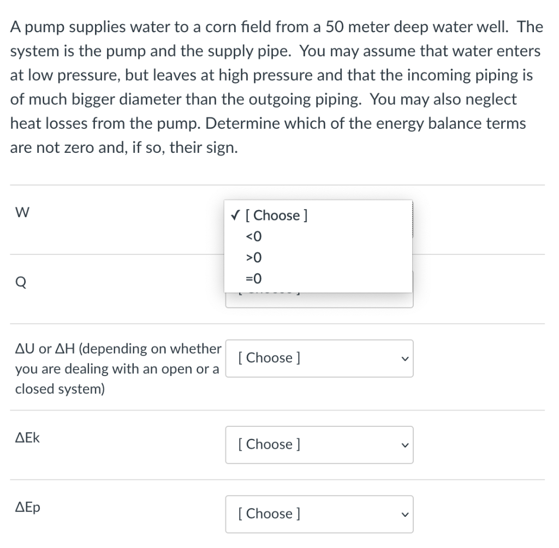Click the "closed system)" label text
Screen dimensions: 559x548
point(60,389)
